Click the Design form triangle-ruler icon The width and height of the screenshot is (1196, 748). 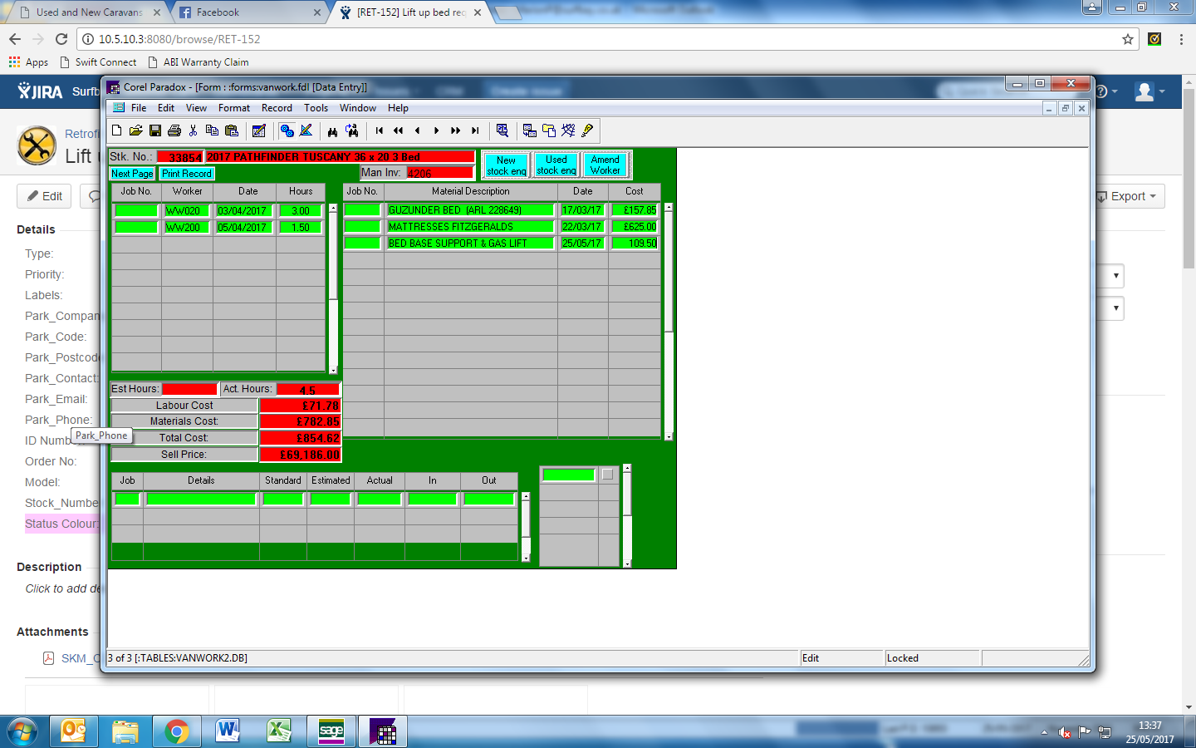(306, 130)
